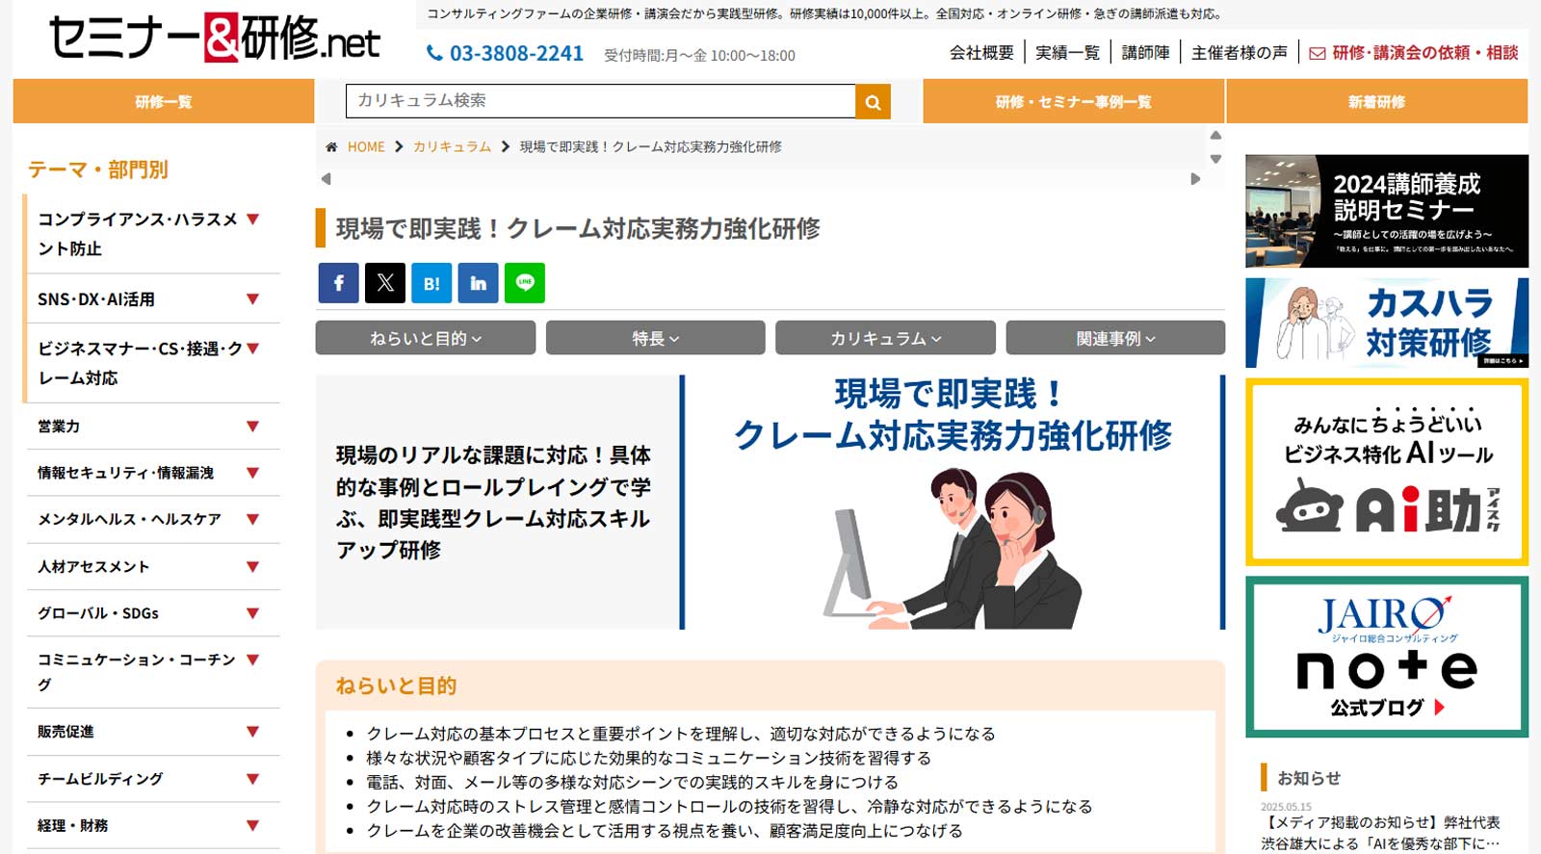
Task: Click テーマ・部門別 sidebar heading
Action: point(98,170)
